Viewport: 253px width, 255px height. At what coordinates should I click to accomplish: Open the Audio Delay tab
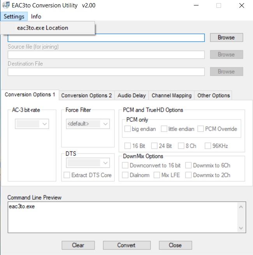(132, 95)
